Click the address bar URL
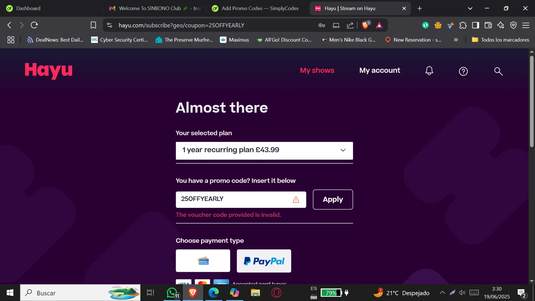 point(182,25)
